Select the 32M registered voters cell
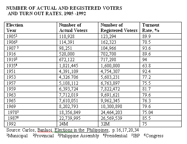 (x=119, y=124)
